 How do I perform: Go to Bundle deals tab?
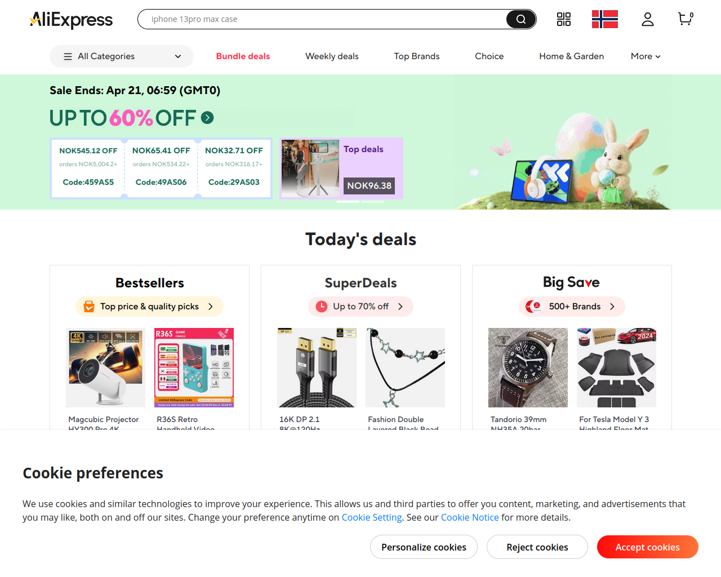pyautogui.click(x=243, y=56)
